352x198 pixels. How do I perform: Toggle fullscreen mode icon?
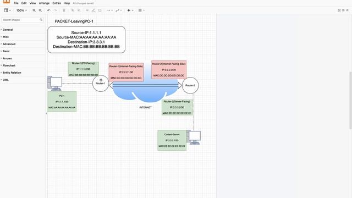(x=339, y=10)
